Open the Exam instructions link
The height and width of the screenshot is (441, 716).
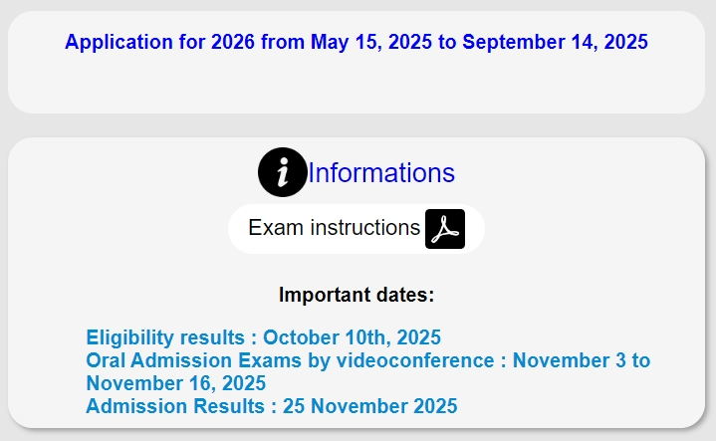334,227
